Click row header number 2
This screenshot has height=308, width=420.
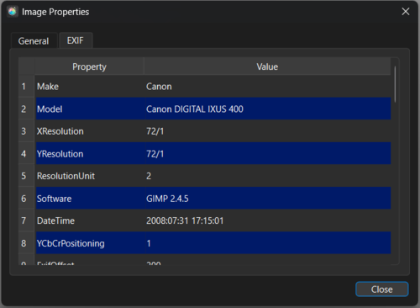(27, 109)
